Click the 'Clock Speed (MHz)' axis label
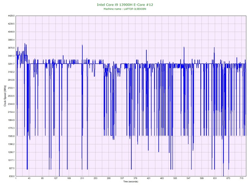 coord(5,96)
